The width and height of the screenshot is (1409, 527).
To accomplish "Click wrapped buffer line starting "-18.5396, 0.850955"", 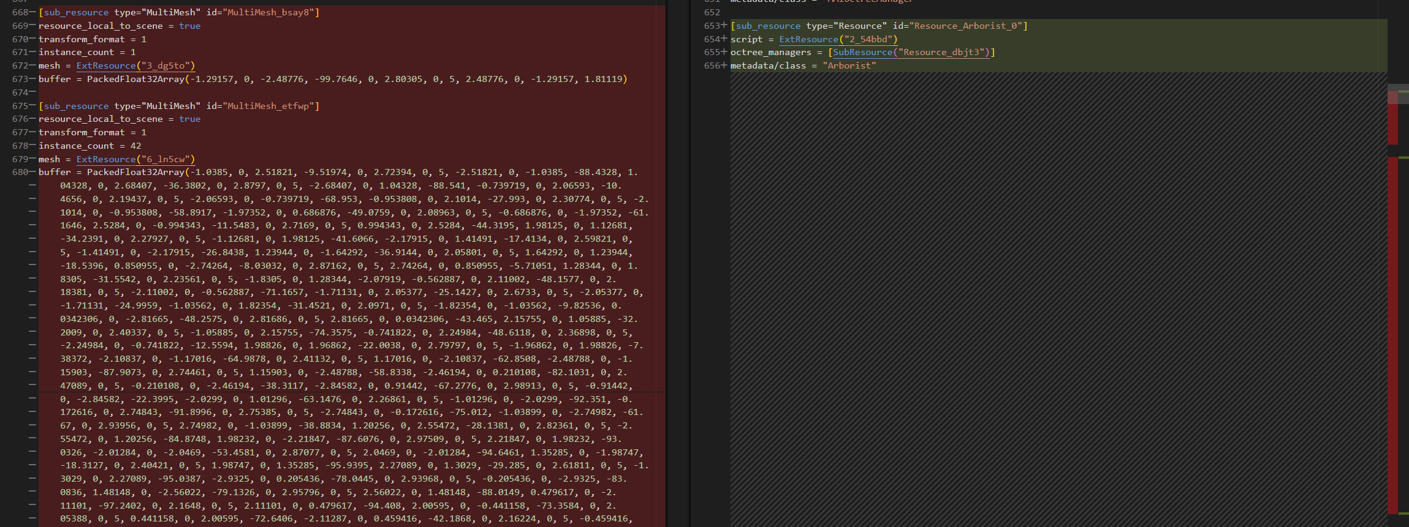I will (x=349, y=266).
